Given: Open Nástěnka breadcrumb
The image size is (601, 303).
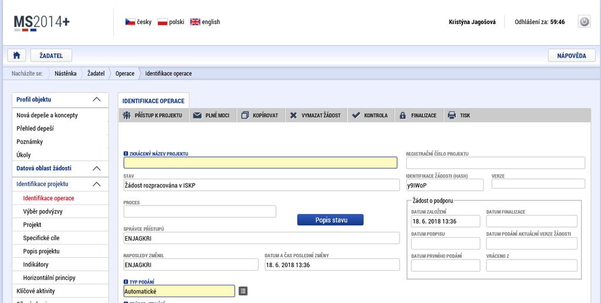Looking at the screenshot, I should [66, 73].
